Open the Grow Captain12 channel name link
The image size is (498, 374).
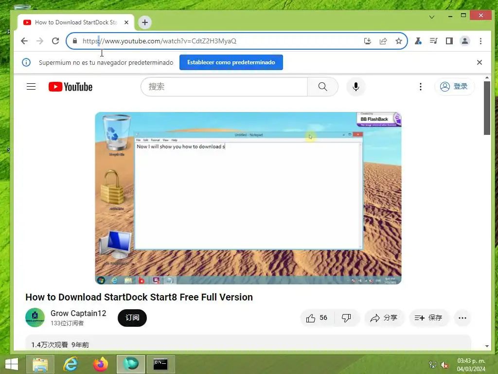click(x=78, y=313)
